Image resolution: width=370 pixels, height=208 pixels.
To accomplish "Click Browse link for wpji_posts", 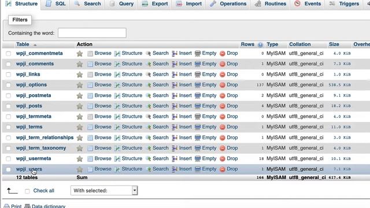I will click(x=103, y=106).
